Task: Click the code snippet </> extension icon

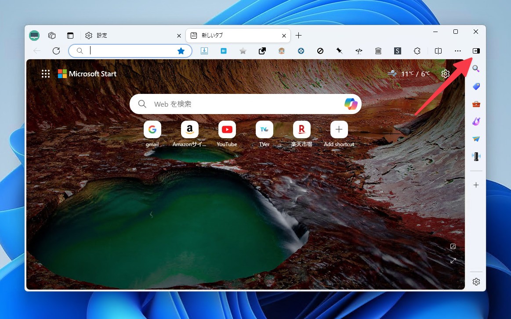Action: (359, 50)
